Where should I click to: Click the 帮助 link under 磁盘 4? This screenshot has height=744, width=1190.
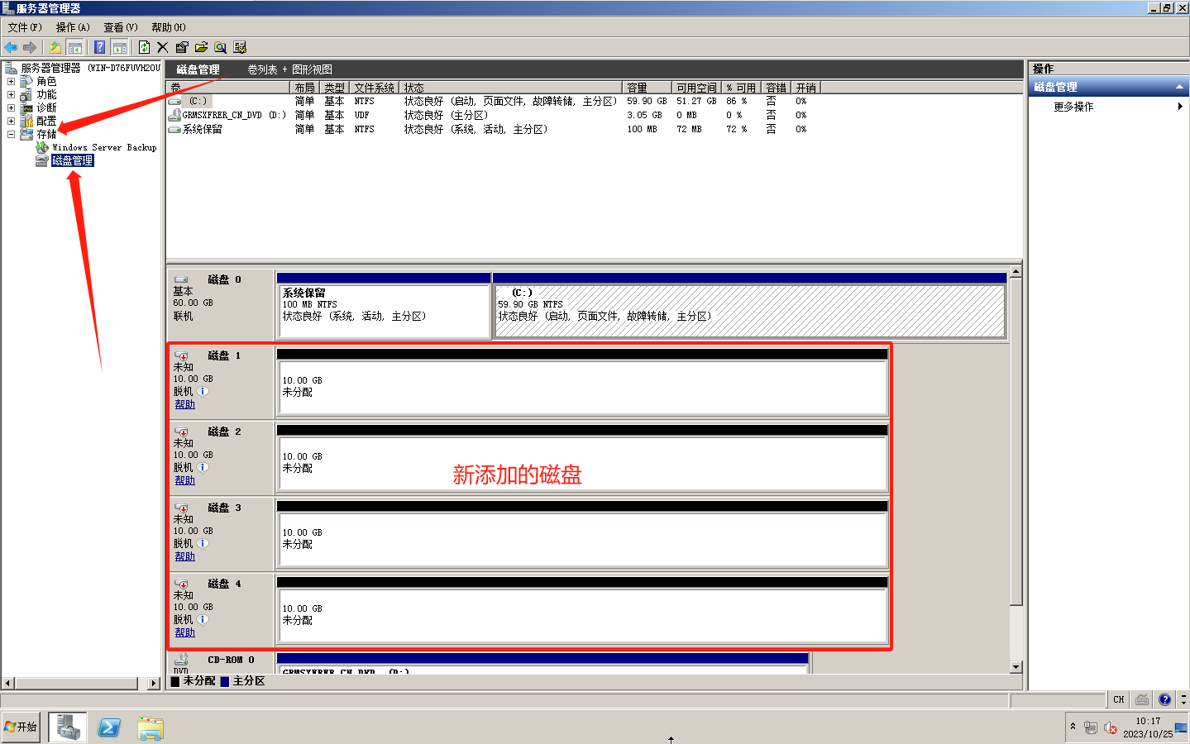click(x=184, y=632)
